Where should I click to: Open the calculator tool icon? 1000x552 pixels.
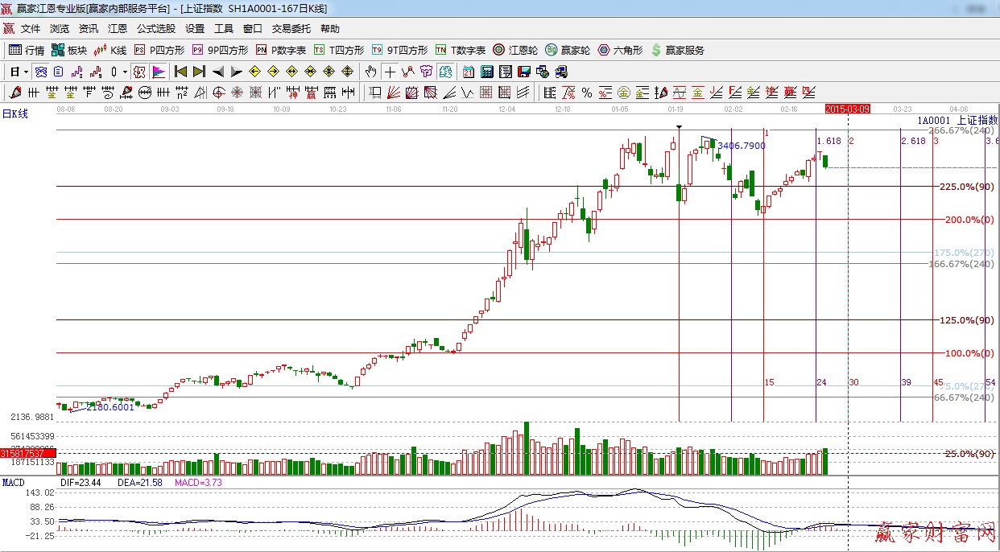(486, 72)
